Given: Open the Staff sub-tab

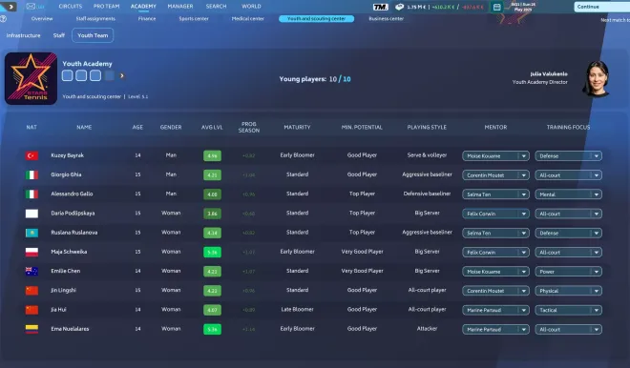Looking at the screenshot, I should [58, 35].
